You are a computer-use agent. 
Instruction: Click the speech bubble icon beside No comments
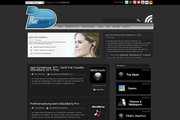click(x=33, y=74)
